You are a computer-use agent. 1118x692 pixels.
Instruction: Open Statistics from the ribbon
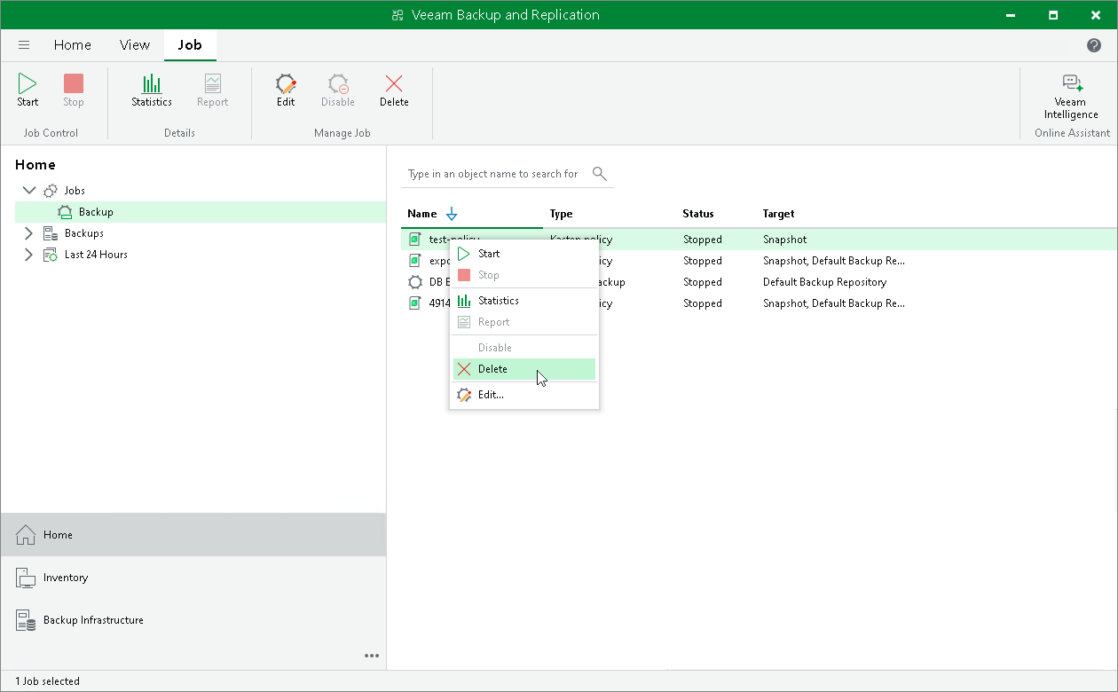coord(152,90)
